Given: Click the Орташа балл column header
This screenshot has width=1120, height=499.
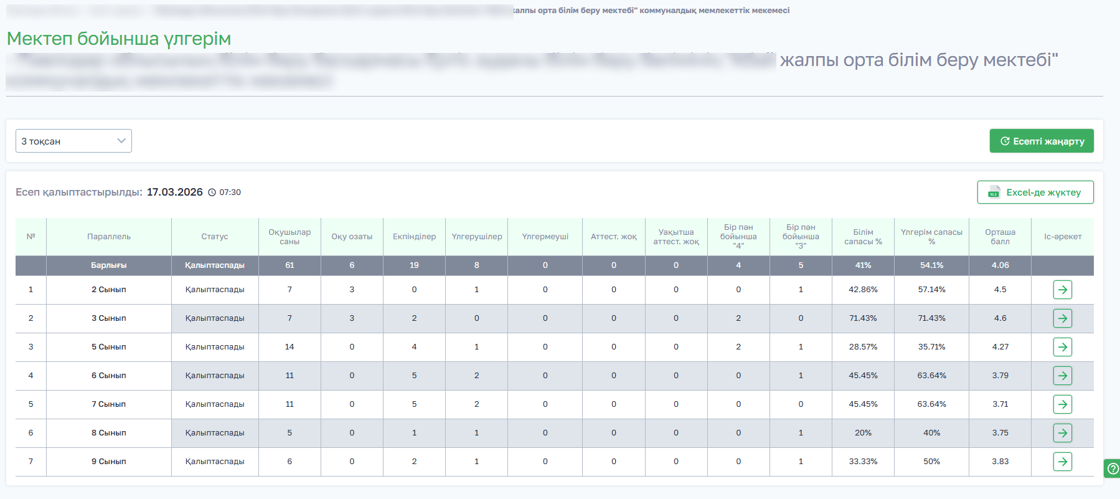Looking at the screenshot, I should pos(1000,237).
